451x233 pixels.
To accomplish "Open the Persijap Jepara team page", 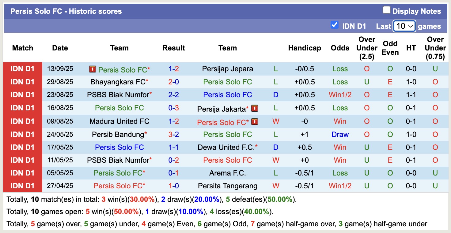I will [227, 69].
